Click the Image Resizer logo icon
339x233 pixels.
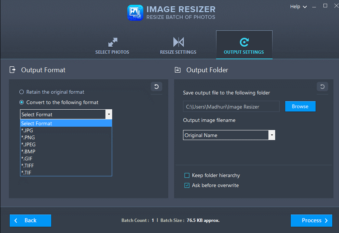point(135,13)
